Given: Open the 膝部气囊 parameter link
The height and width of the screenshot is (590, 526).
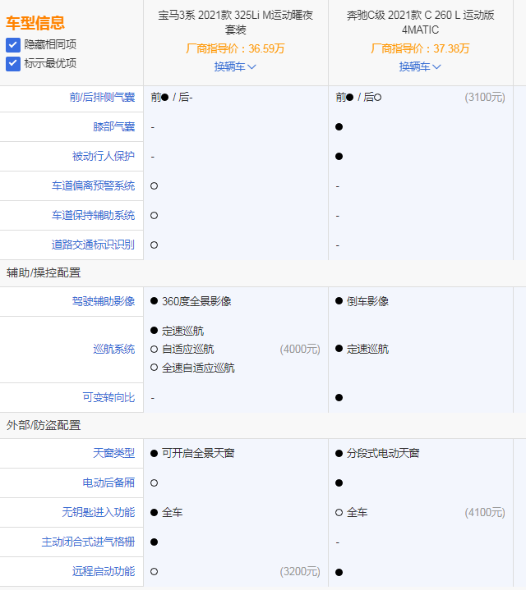Looking at the screenshot, I should coord(113,127).
